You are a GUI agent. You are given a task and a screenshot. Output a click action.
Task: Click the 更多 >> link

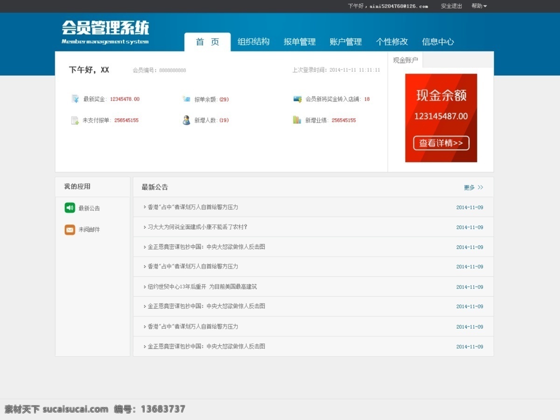click(x=474, y=187)
